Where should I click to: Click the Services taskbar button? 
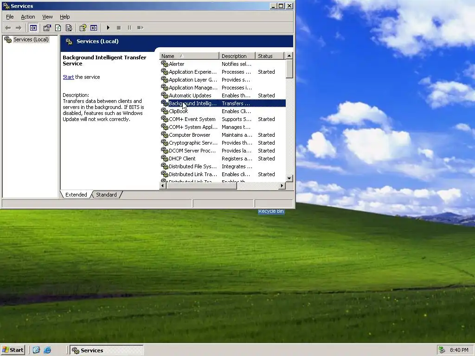[x=107, y=350]
